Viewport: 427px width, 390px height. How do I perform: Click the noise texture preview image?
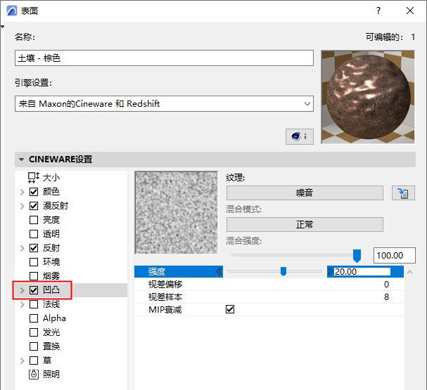click(x=177, y=213)
